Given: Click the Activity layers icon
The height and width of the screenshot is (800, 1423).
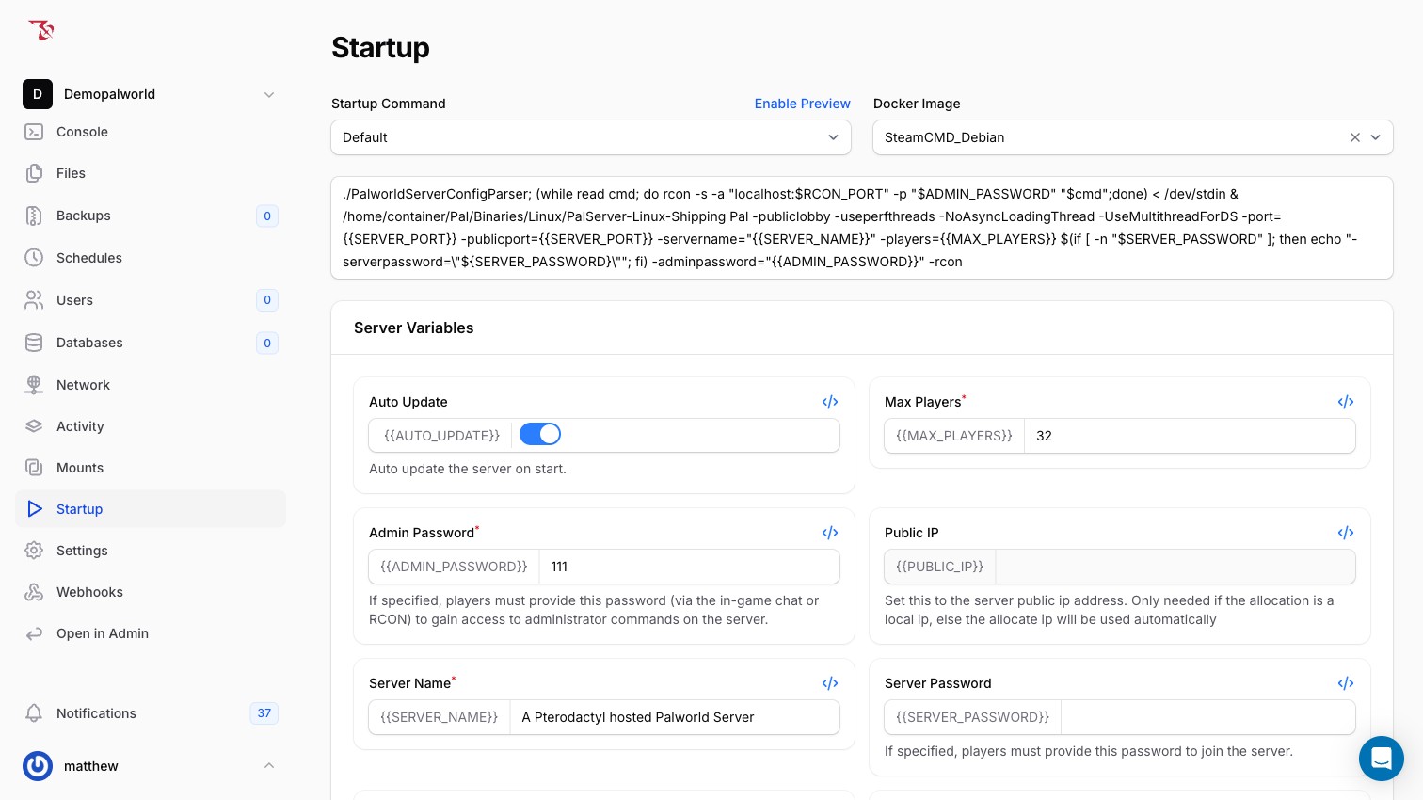Looking at the screenshot, I should pos(34,426).
